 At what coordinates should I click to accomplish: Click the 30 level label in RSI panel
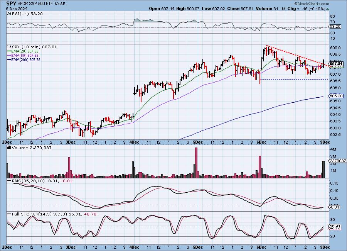332,33
